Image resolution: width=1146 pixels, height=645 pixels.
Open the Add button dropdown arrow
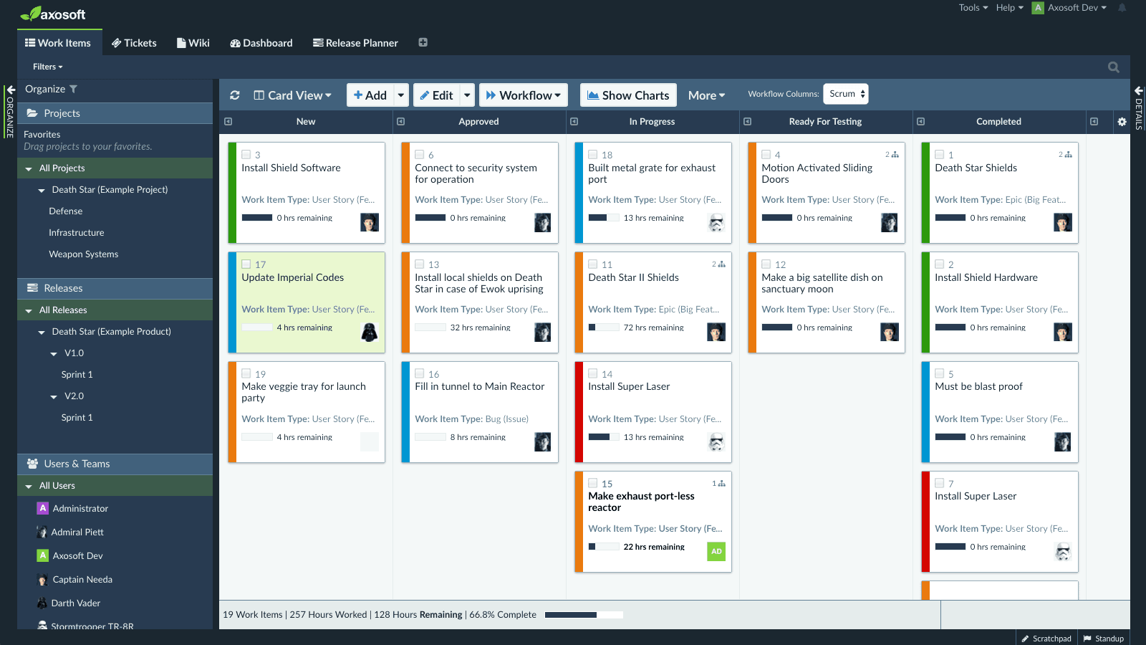pyautogui.click(x=401, y=95)
